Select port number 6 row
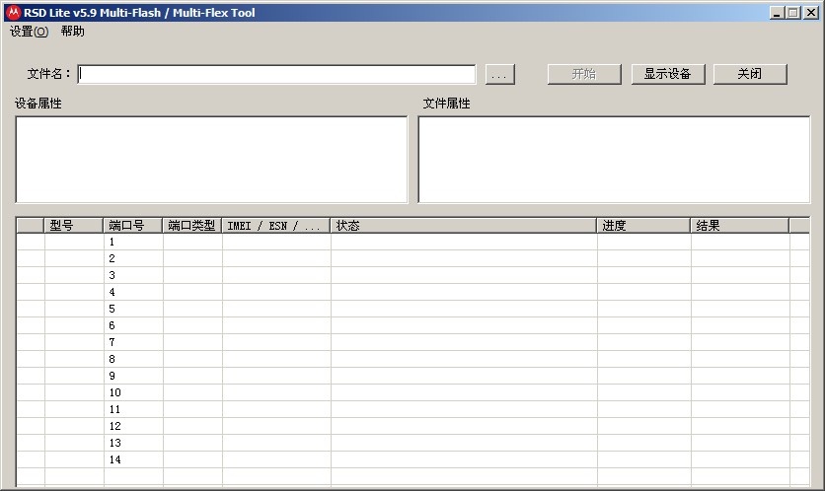Image resolution: width=825 pixels, height=491 pixels. [413, 326]
